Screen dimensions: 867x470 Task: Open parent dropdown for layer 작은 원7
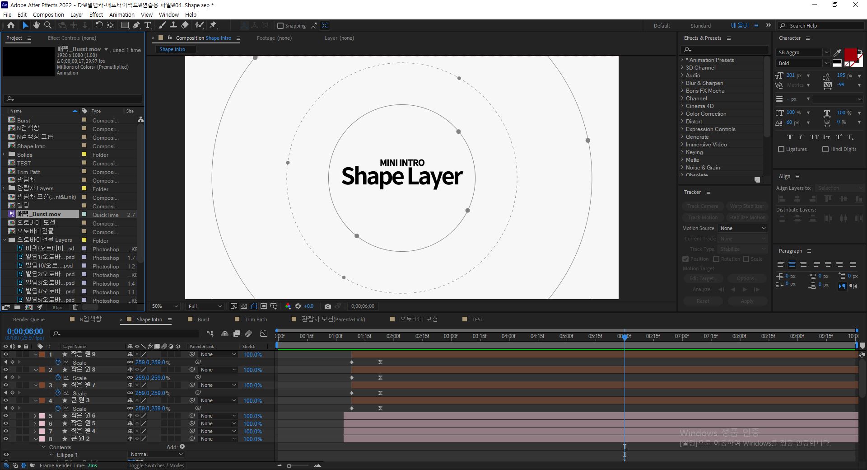[x=218, y=385]
